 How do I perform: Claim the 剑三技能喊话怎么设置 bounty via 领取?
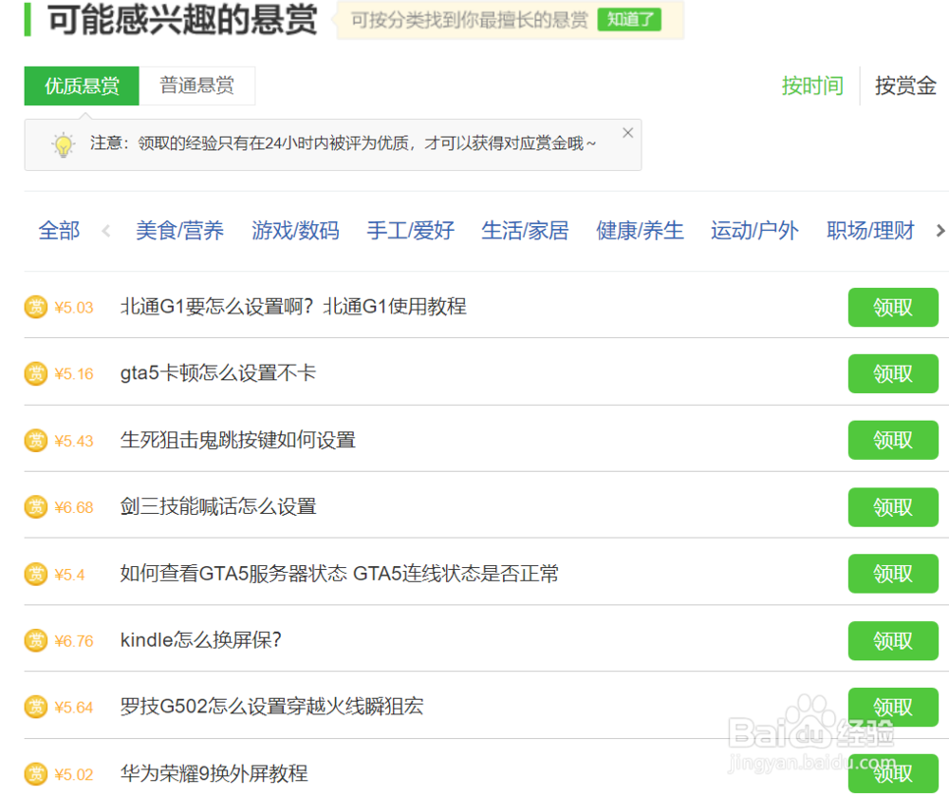(892, 507)
